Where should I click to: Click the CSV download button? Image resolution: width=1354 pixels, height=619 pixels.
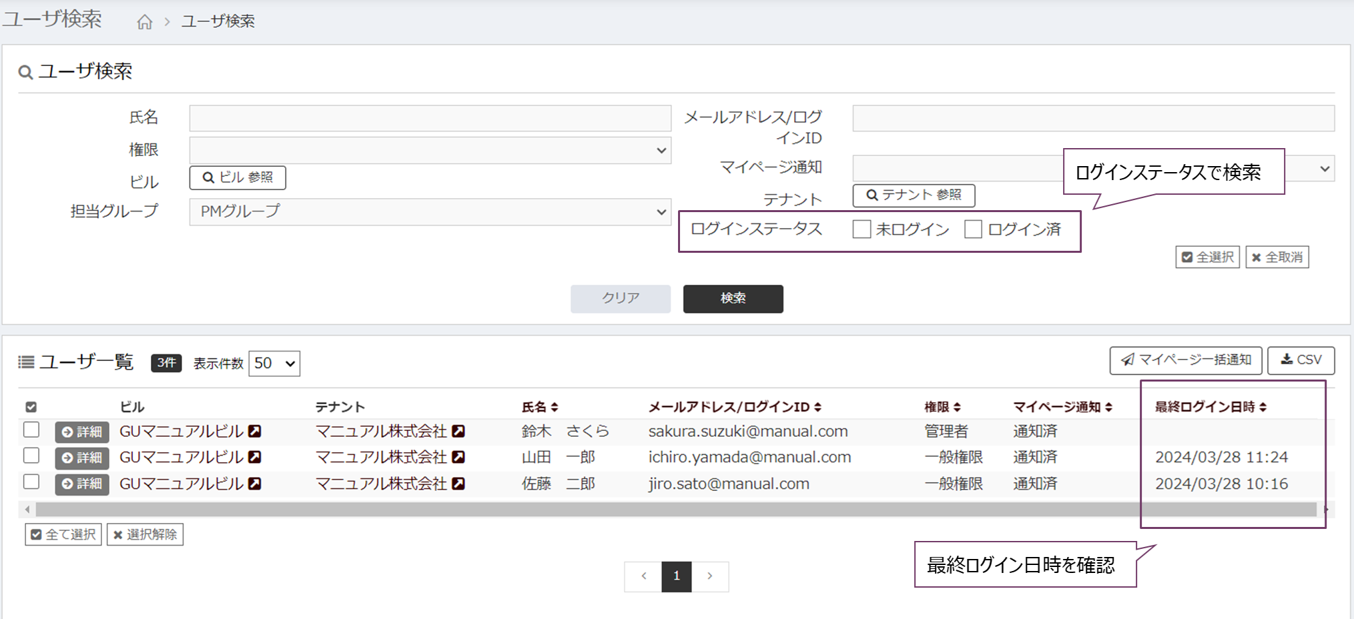(x=1301, y=360)
